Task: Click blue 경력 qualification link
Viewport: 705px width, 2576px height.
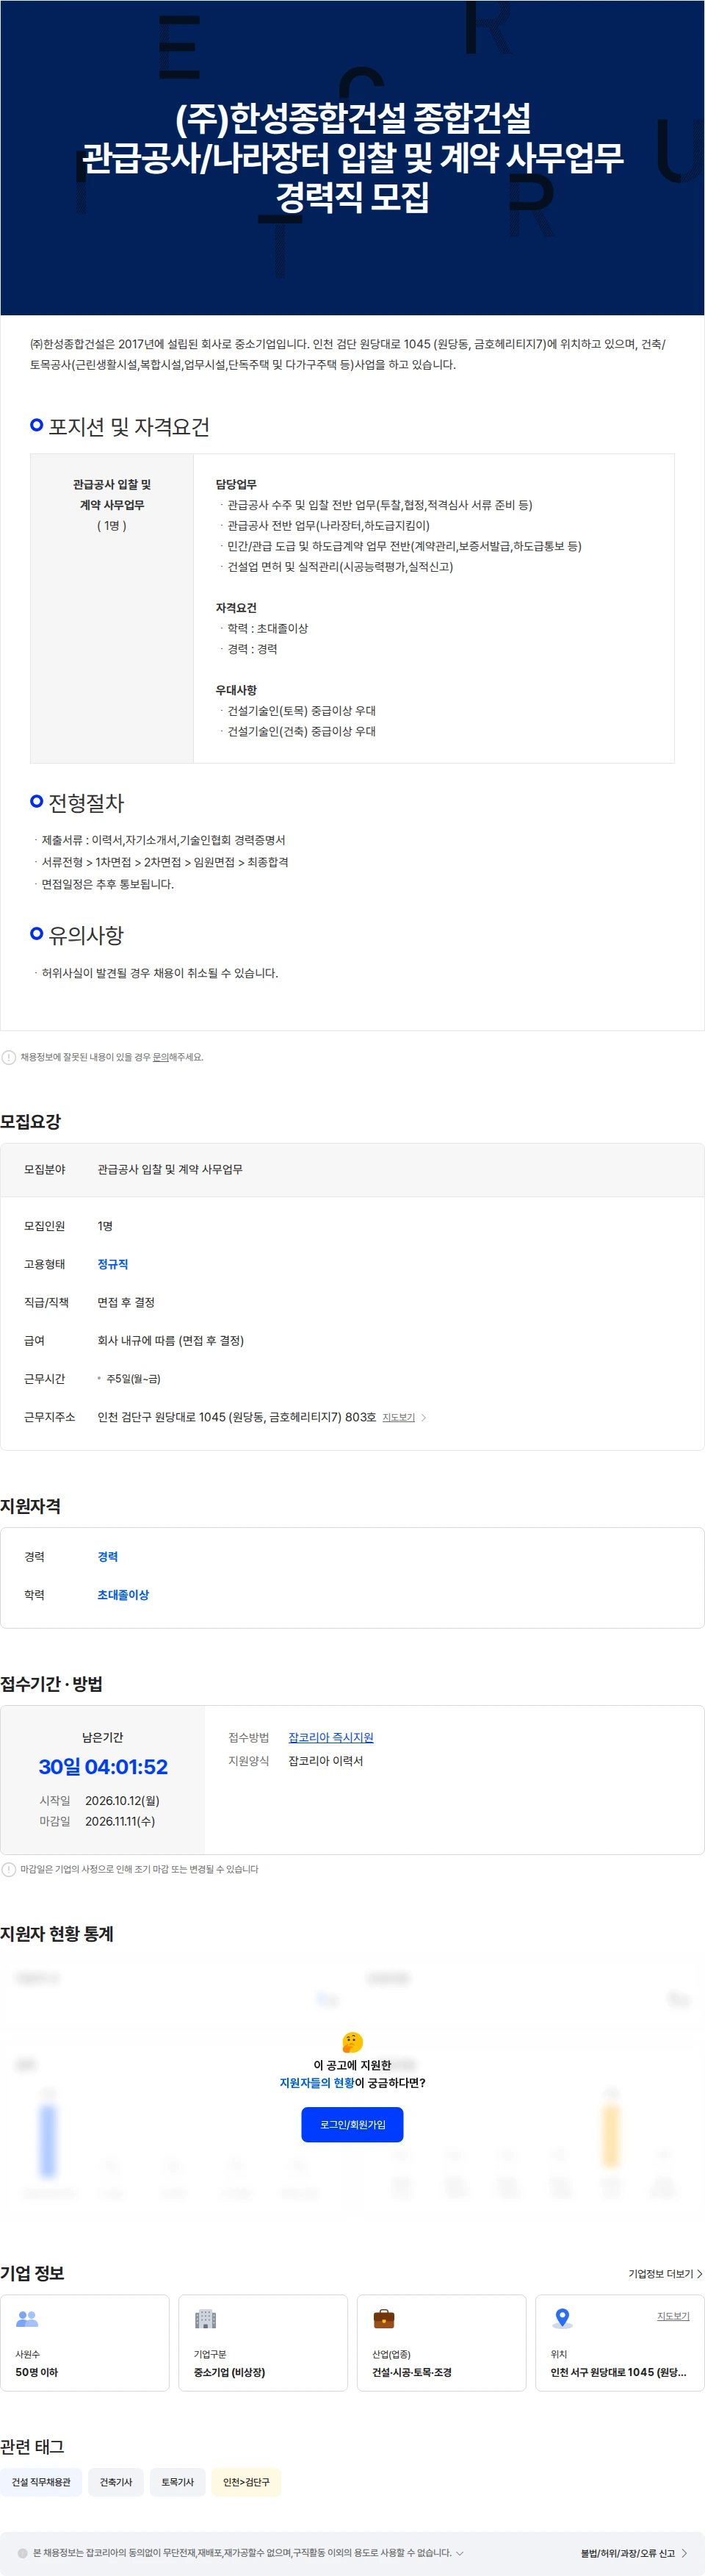Action: 108,1556
